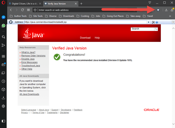The image size is (175, 128).
Task: Close the IE Tab address bar
Action: tap(173, 22)
